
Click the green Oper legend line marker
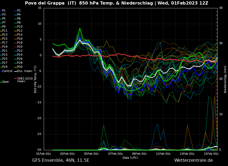1,82
